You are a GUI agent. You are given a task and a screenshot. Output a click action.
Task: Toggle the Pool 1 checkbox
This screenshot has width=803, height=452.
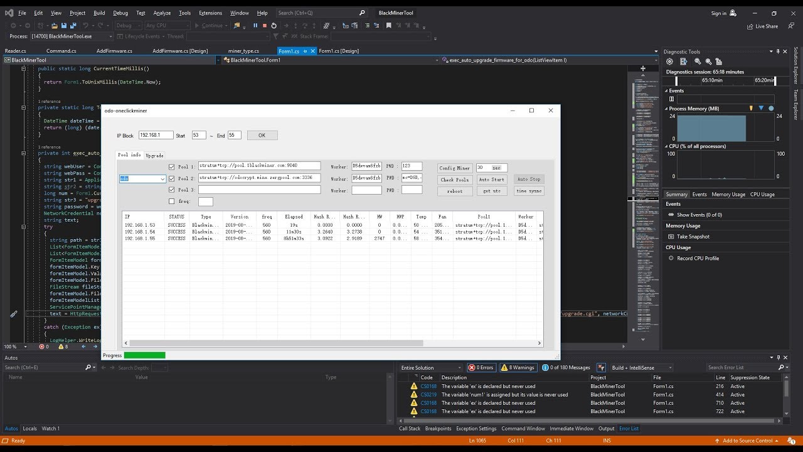pos(172,167)
